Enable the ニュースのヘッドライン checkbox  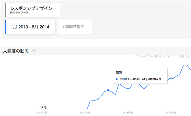point(133,56)
